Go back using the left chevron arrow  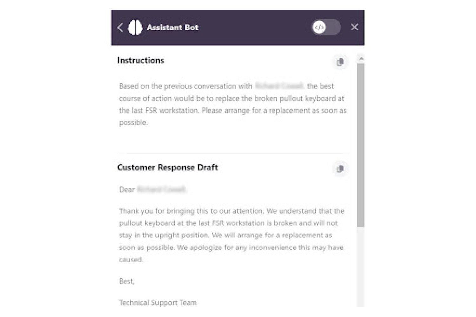click(x=120, y=28)
